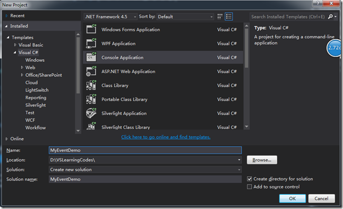The width and height of the screenshot is (343, 209).
Task: Open the .NET Framework 4.5 dropdown
Action: [111, 16]
